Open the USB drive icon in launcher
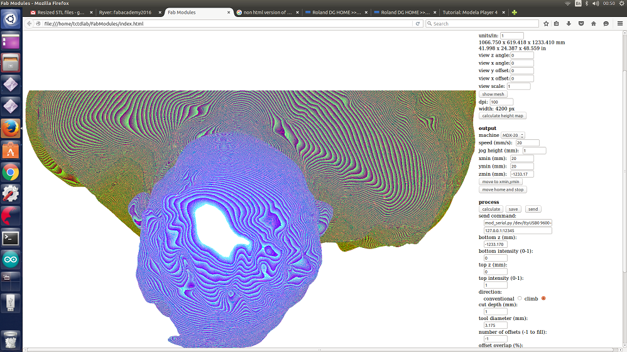 tap(11, 303)
